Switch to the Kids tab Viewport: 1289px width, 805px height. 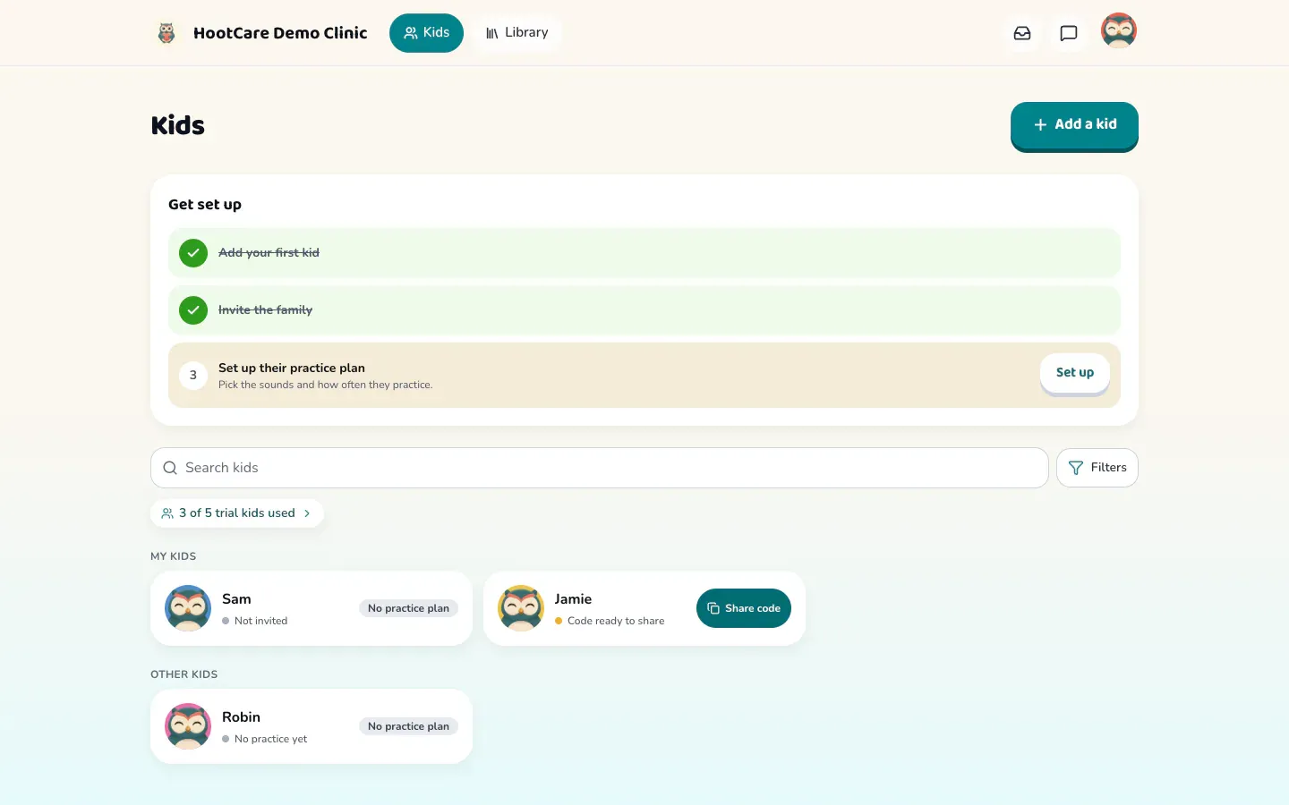[x=426, y=33]
